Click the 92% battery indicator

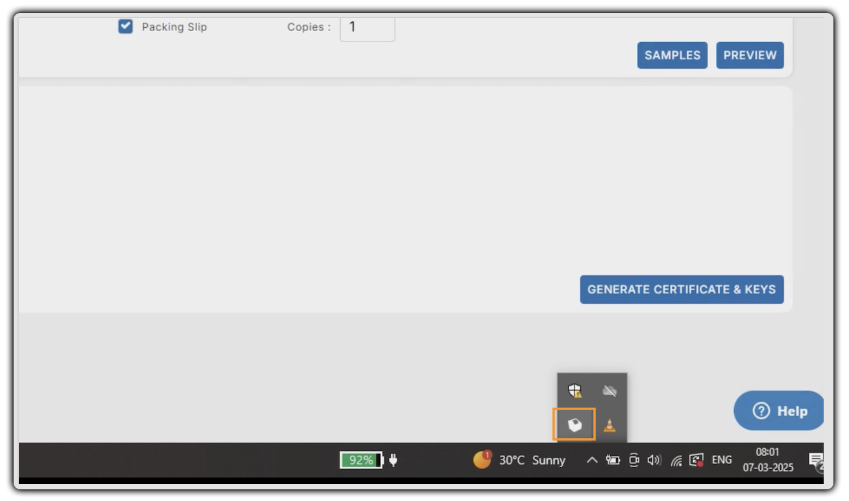(x=362, y=460)
